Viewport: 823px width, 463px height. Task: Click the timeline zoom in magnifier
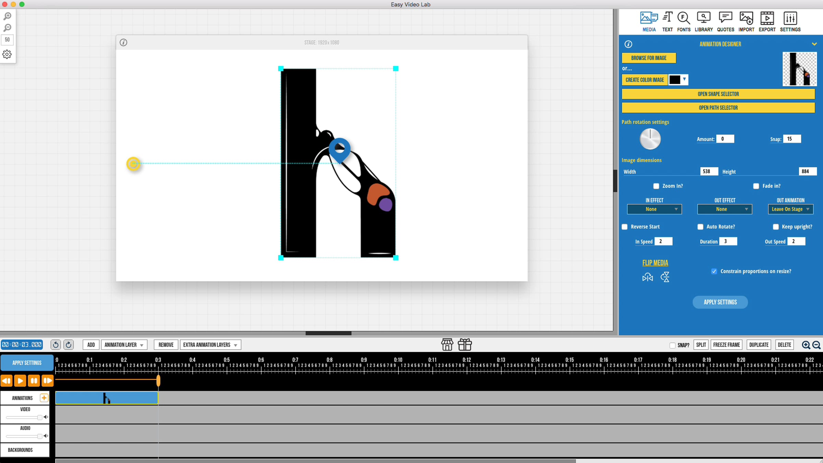pyautogui.click(x=806, y=345)
